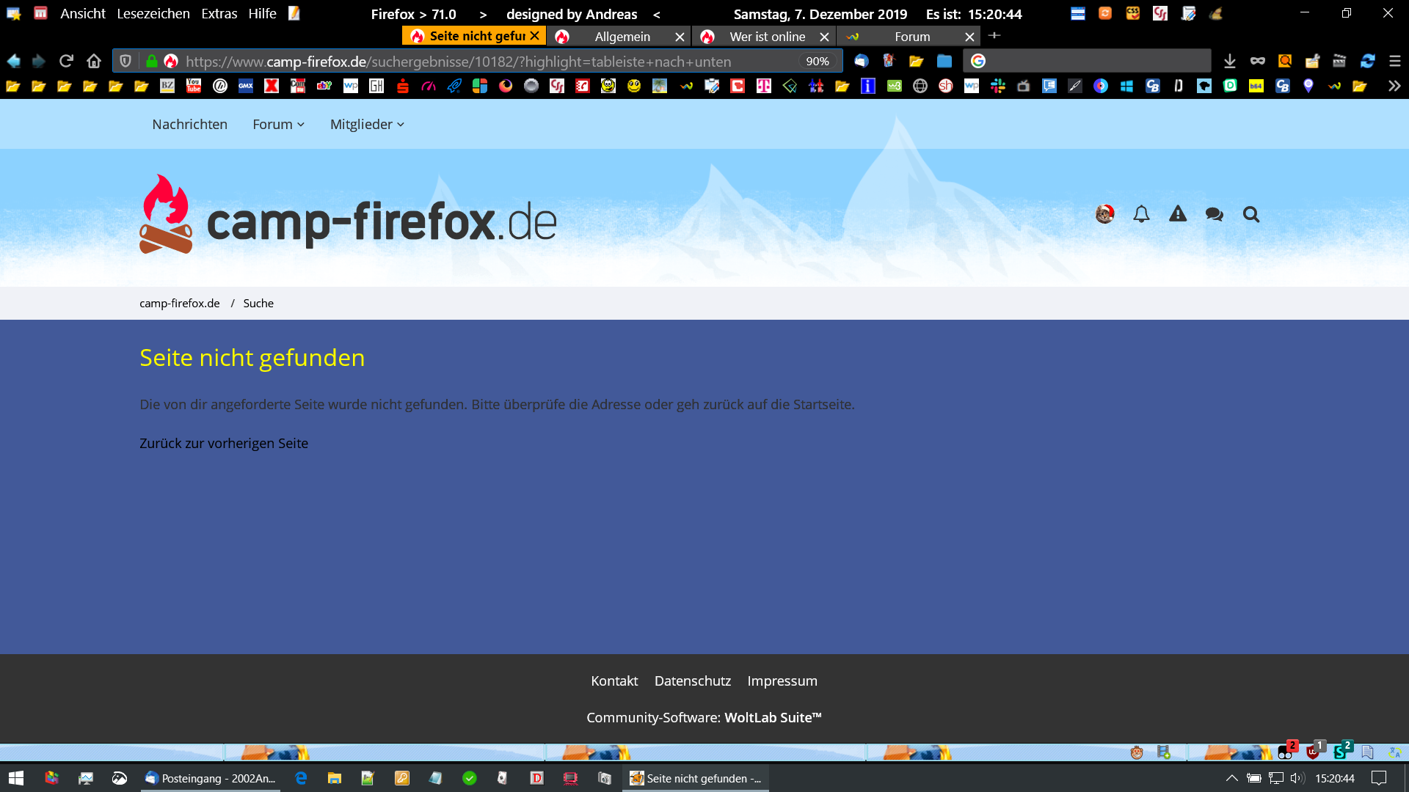Image resolution: width=1409 pixels, height=792 pixels.
Task: Open the Impressum footer link
Action: pos(782,681)
